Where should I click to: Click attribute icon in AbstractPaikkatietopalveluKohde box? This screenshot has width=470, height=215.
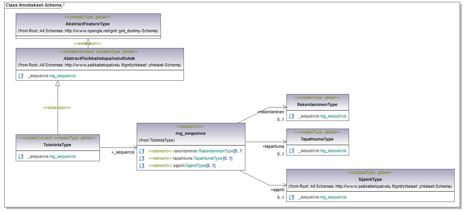pyautogui.click(x=21, y=76)
